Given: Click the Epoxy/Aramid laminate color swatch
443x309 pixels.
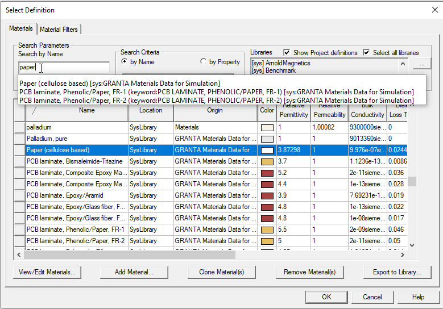Looking at the screenshot, I should pos(267,195).
